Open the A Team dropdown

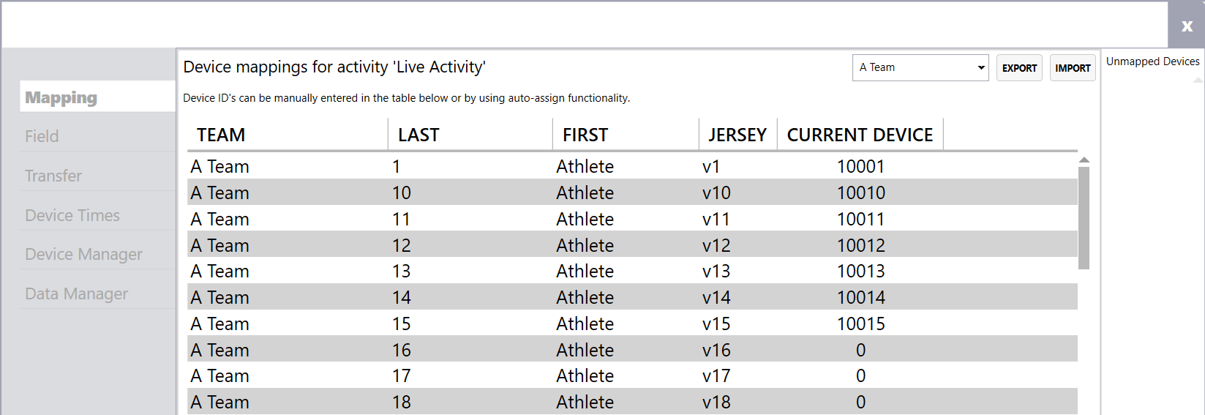[x=920, y=67]
